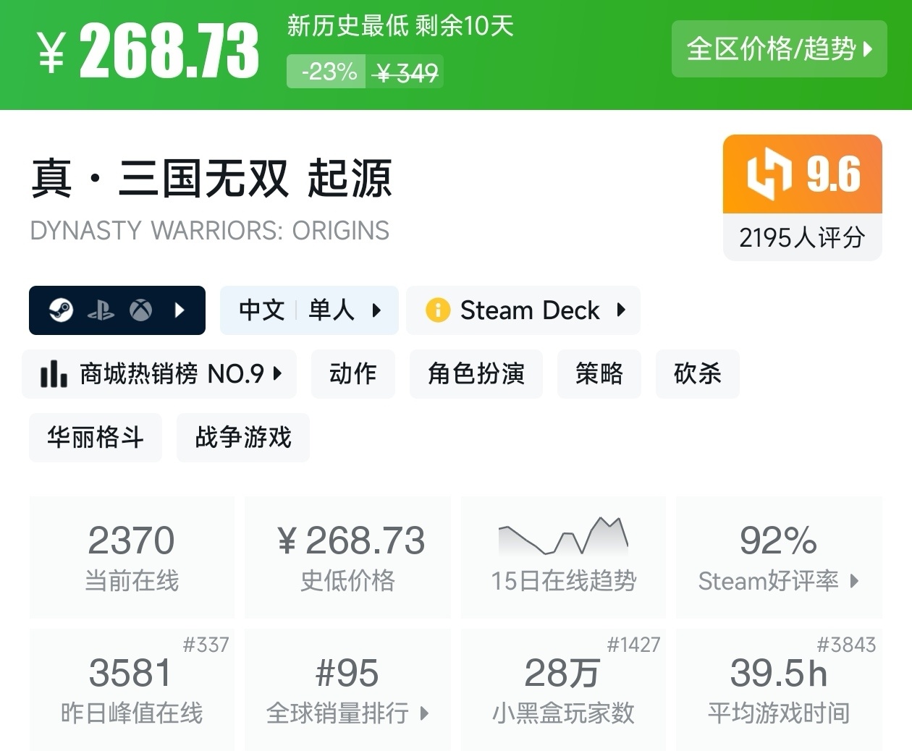This screenshot has width=912, height=751.
Task: Open 全区价格/趋势 panel
Action: [779, 49]
